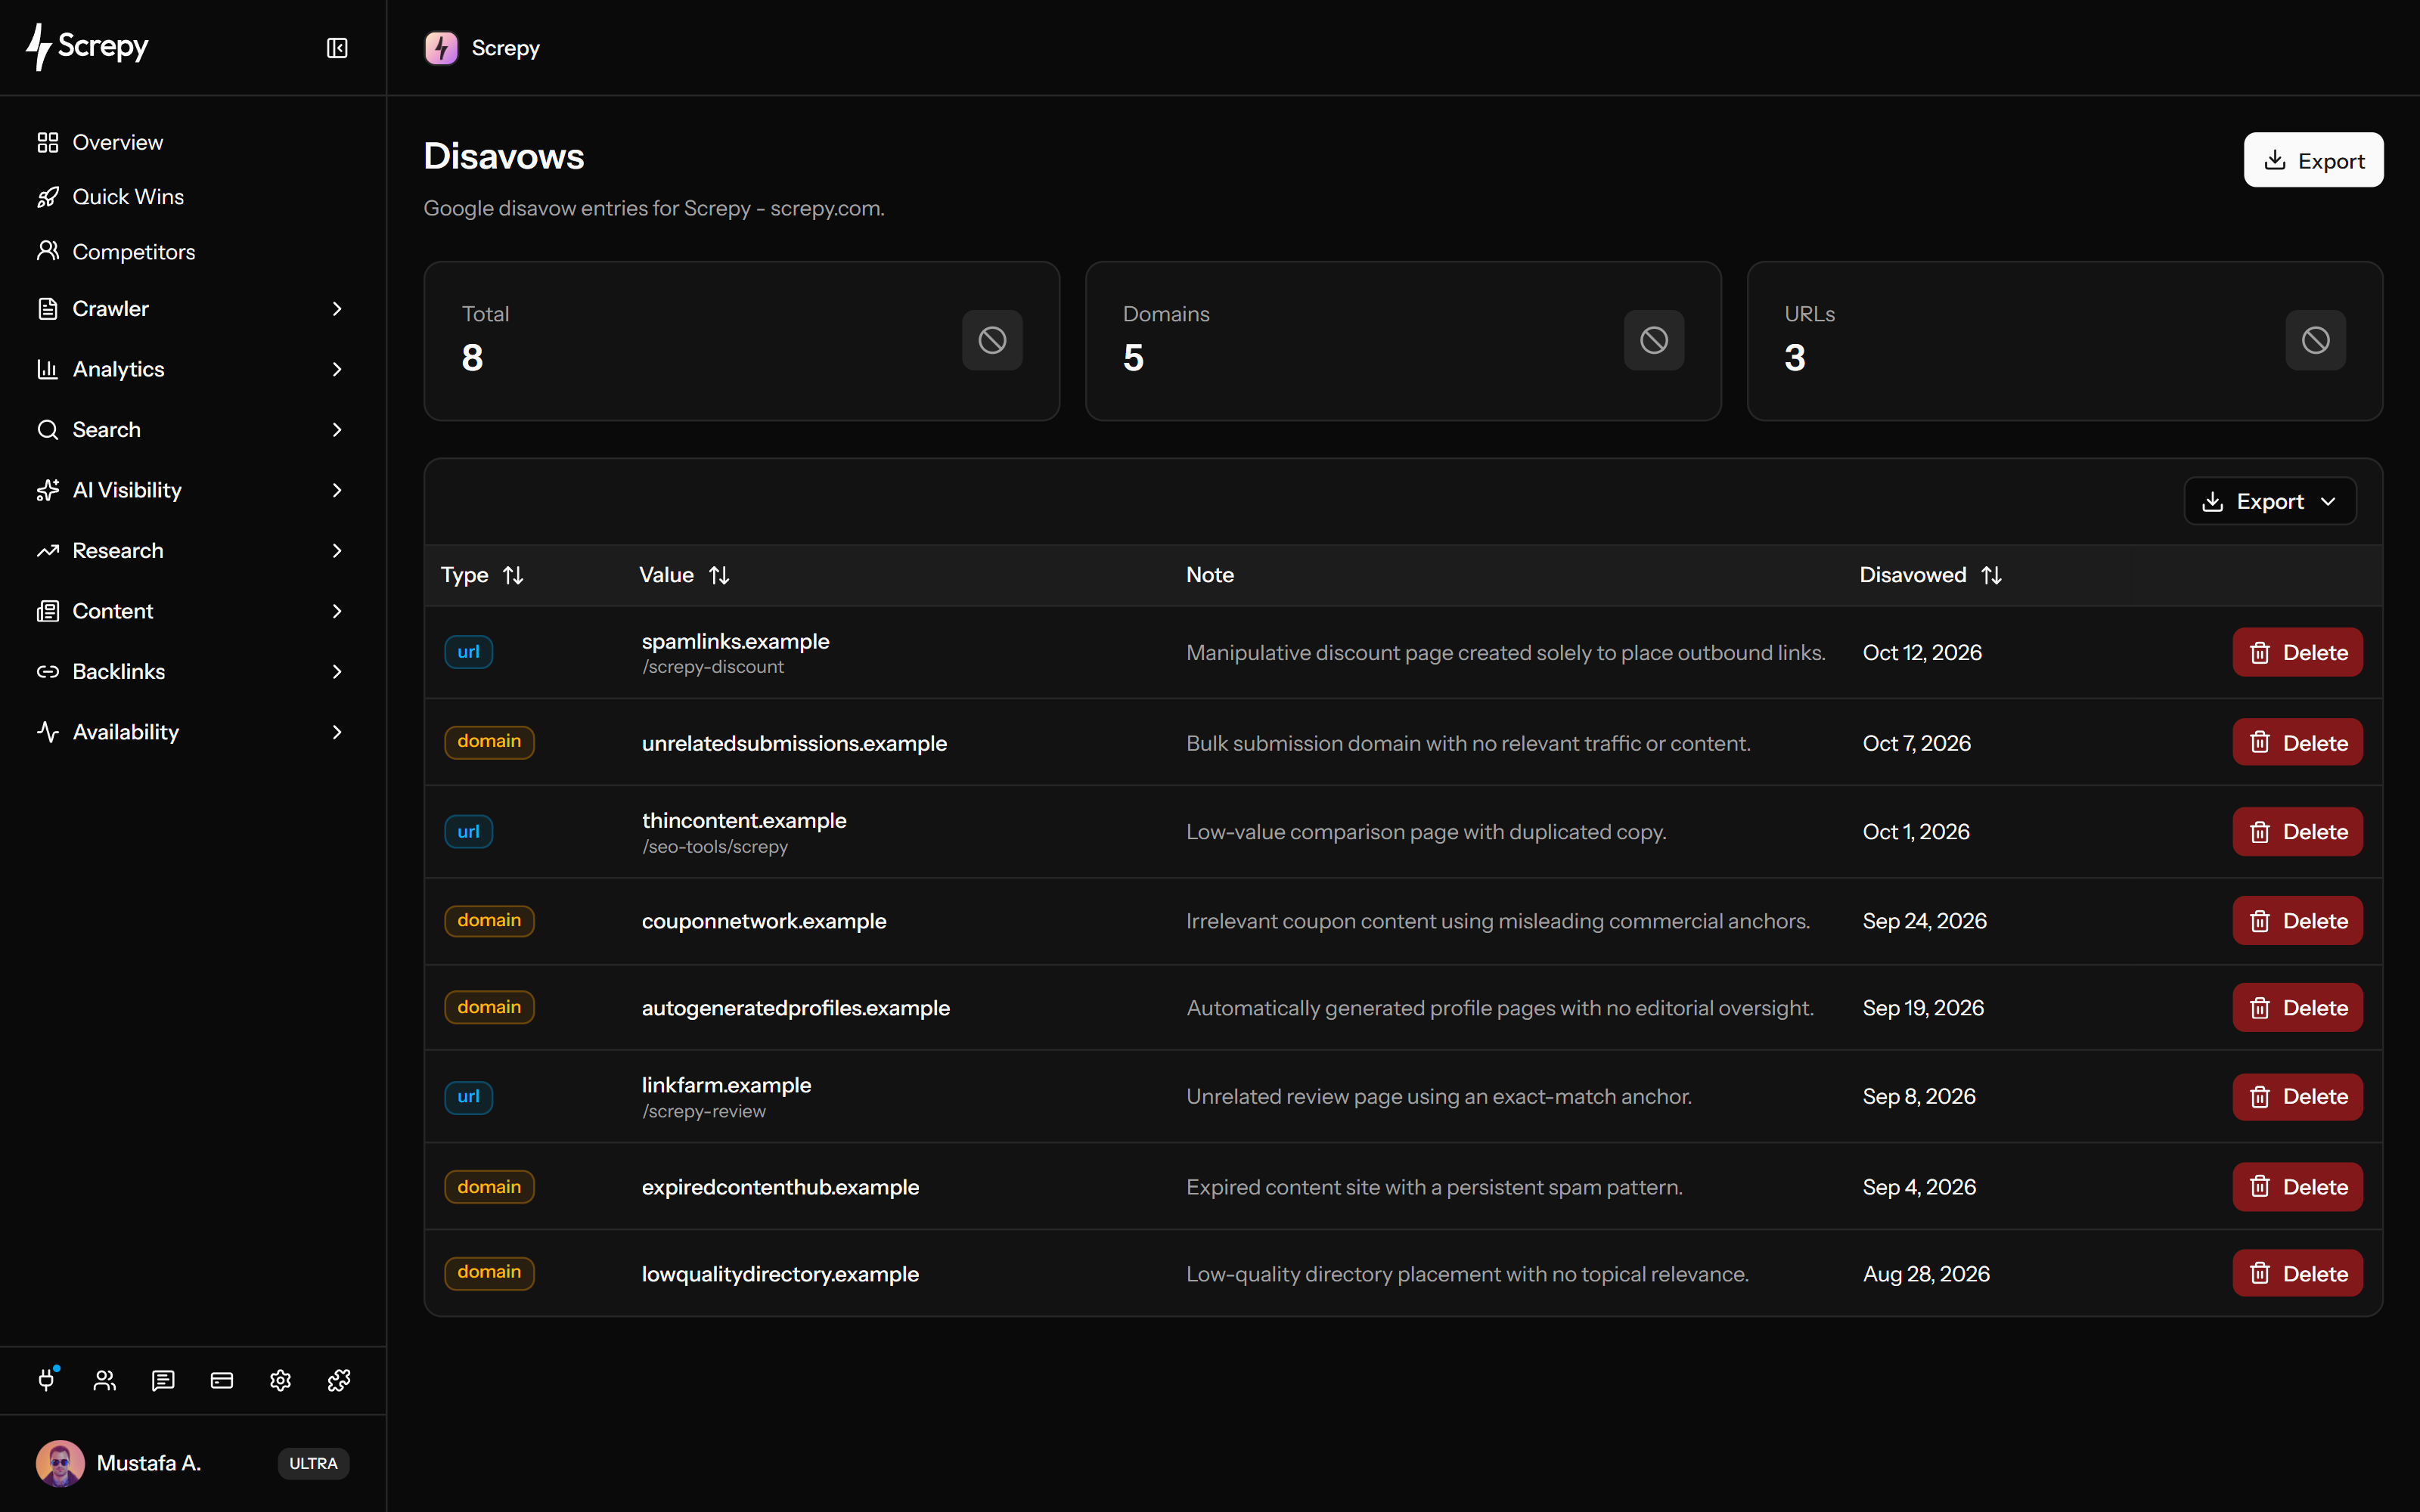The image size is (2420, 1512).
Task: Expand the Analytics menu
Action: coord(192,369)
